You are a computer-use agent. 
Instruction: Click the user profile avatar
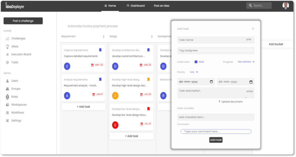coord(286,5)
